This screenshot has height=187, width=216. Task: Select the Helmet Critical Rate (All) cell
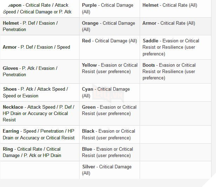170,5
